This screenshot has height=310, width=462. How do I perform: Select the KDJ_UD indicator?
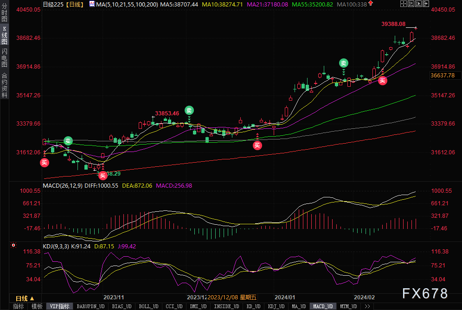tap(276, 306)
